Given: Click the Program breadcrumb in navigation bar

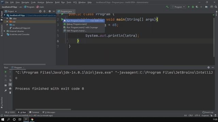Looking at the screenshot, I should coord(29,7).
